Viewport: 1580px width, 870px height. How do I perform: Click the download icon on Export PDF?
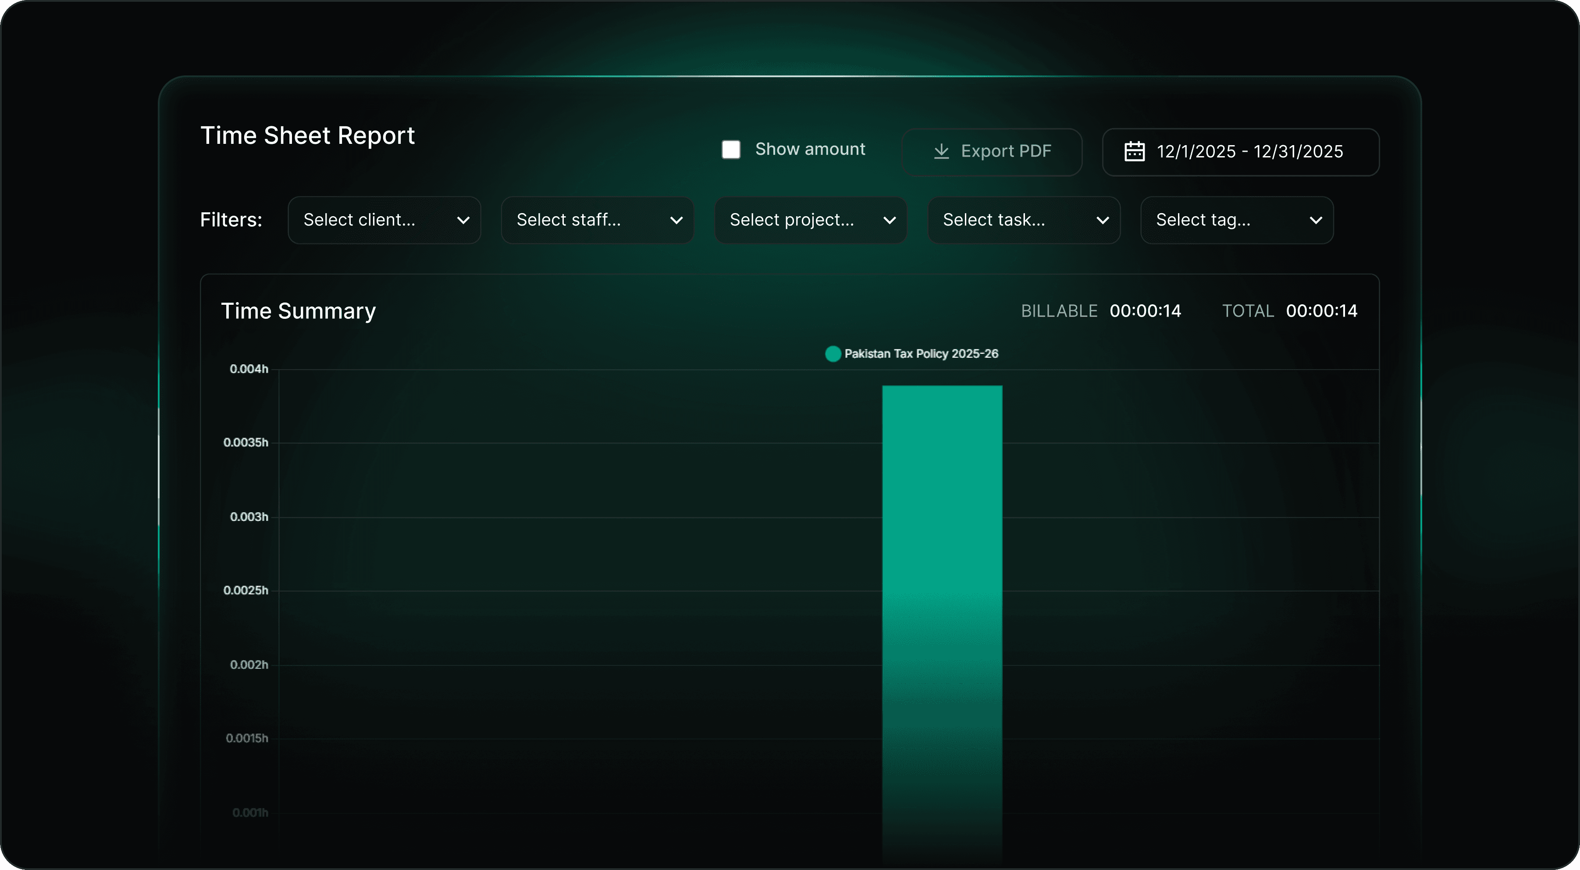tap(941, 152)
